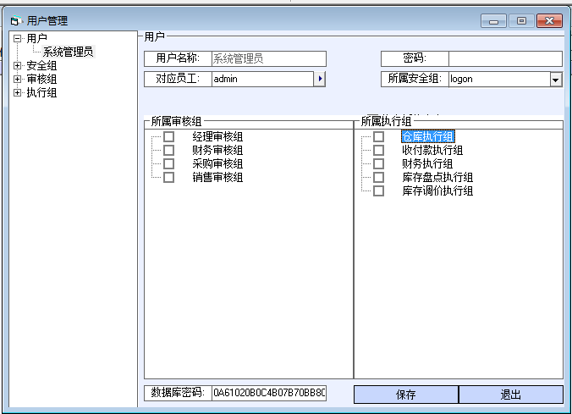Select 库存盘点执行组 label
This screenshot has height=414, width=572.
[437, 178]
